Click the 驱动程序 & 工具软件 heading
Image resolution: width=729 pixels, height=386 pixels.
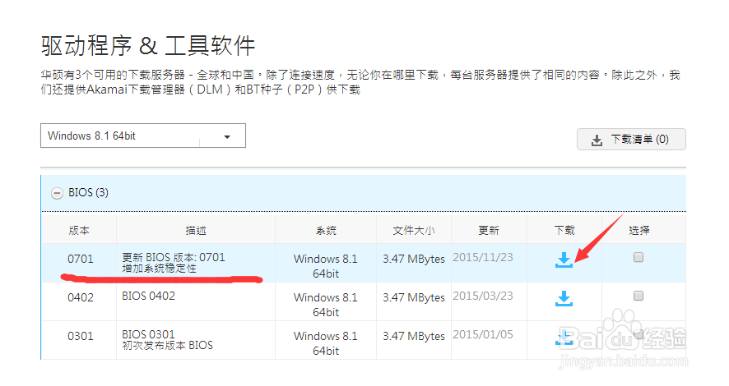pyautogui.click(x=148, y=45)
